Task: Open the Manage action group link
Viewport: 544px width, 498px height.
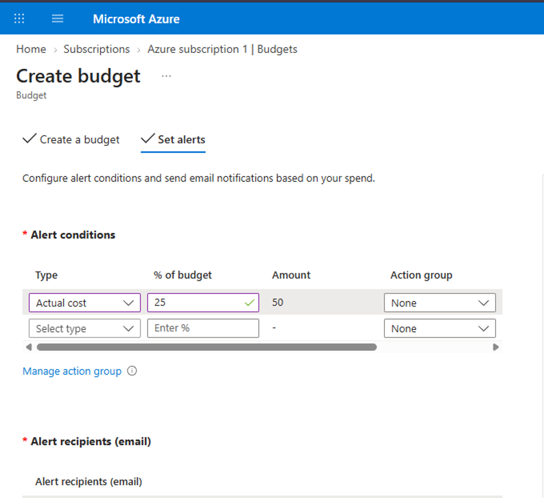Action: click(x=72, y=371)
